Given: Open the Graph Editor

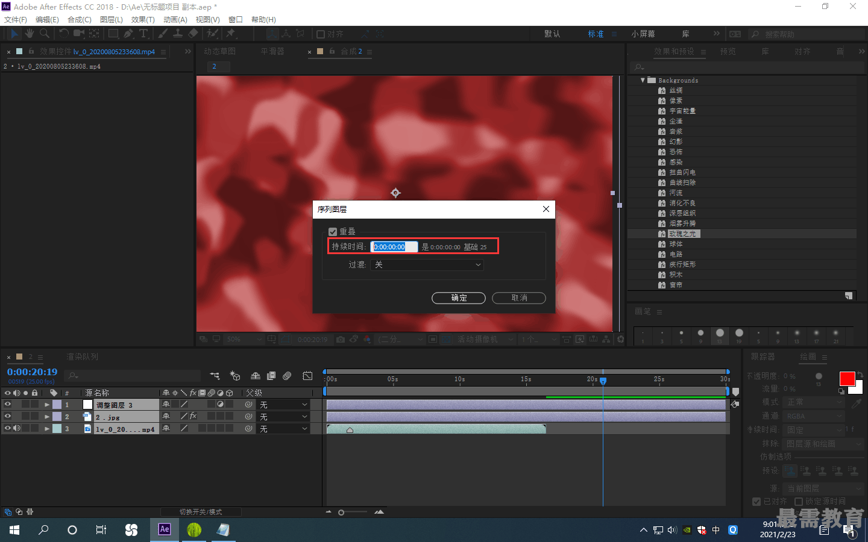Looking at the screenshot, I should coord(307,376).
